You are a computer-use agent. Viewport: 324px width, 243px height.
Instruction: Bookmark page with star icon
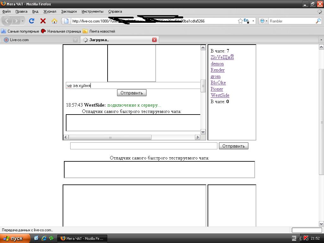pyautogui.click(x=240, y=21)
